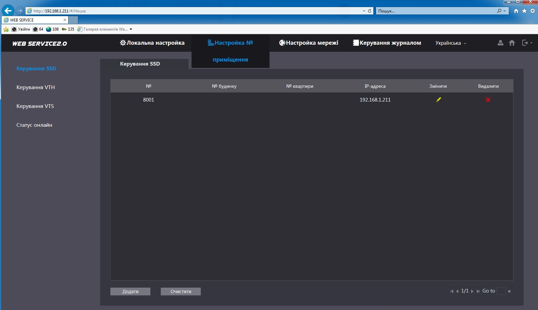Open the address bar history dropdown
Image resolution: width=538 pixels, height=310 pixels.
[364, 11]
